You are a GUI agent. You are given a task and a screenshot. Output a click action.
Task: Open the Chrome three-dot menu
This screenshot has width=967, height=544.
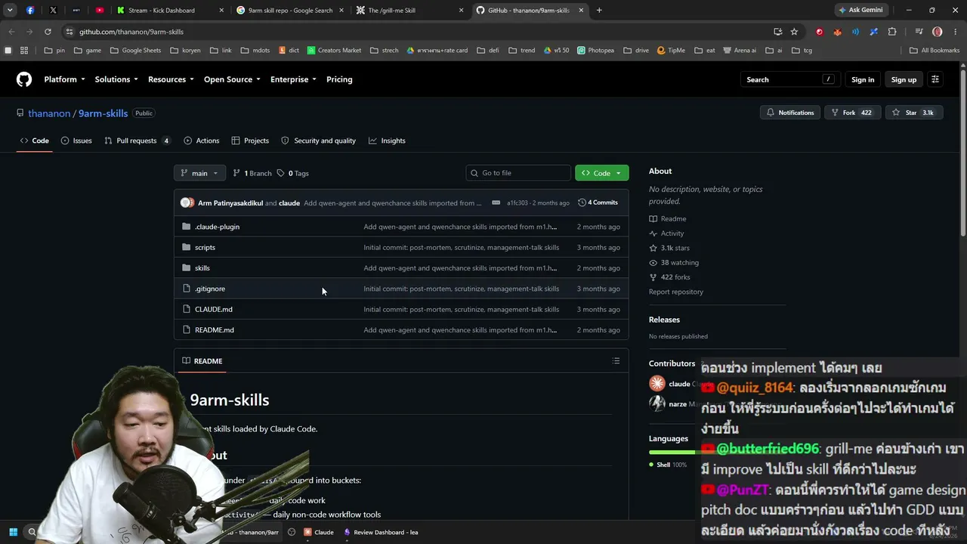click(x=956, y=32)
